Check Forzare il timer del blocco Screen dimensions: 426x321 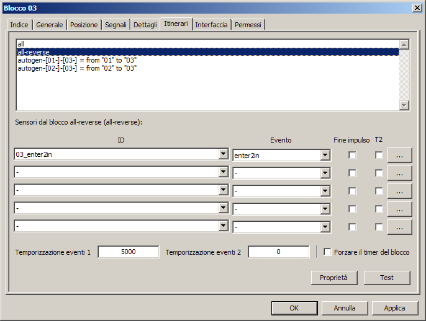pos(328,252)
